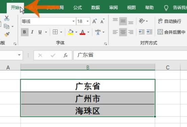Switch to the 公式 tab
The image size is (187, 127).
(78, 8)
